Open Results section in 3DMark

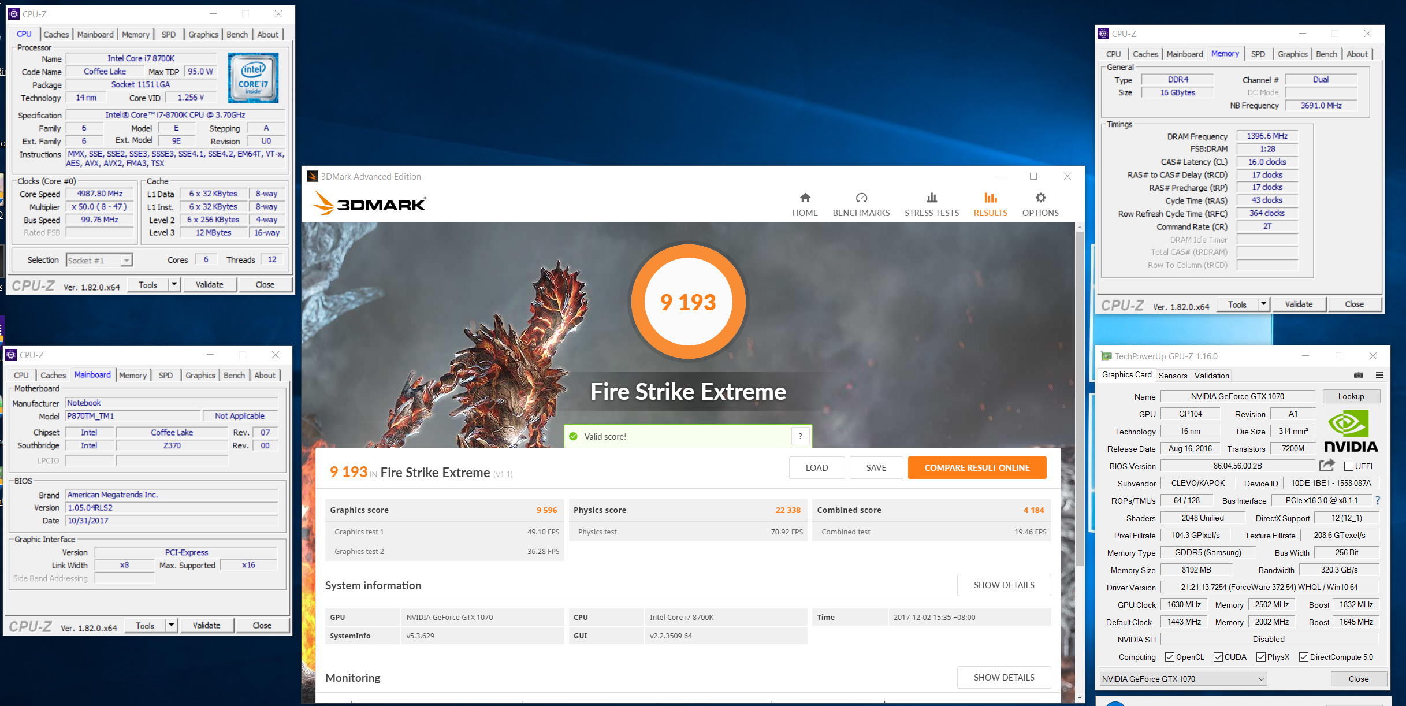pos(990,205)
